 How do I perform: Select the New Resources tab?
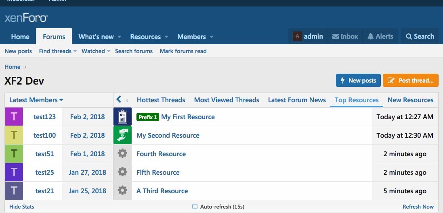[410, 100]
